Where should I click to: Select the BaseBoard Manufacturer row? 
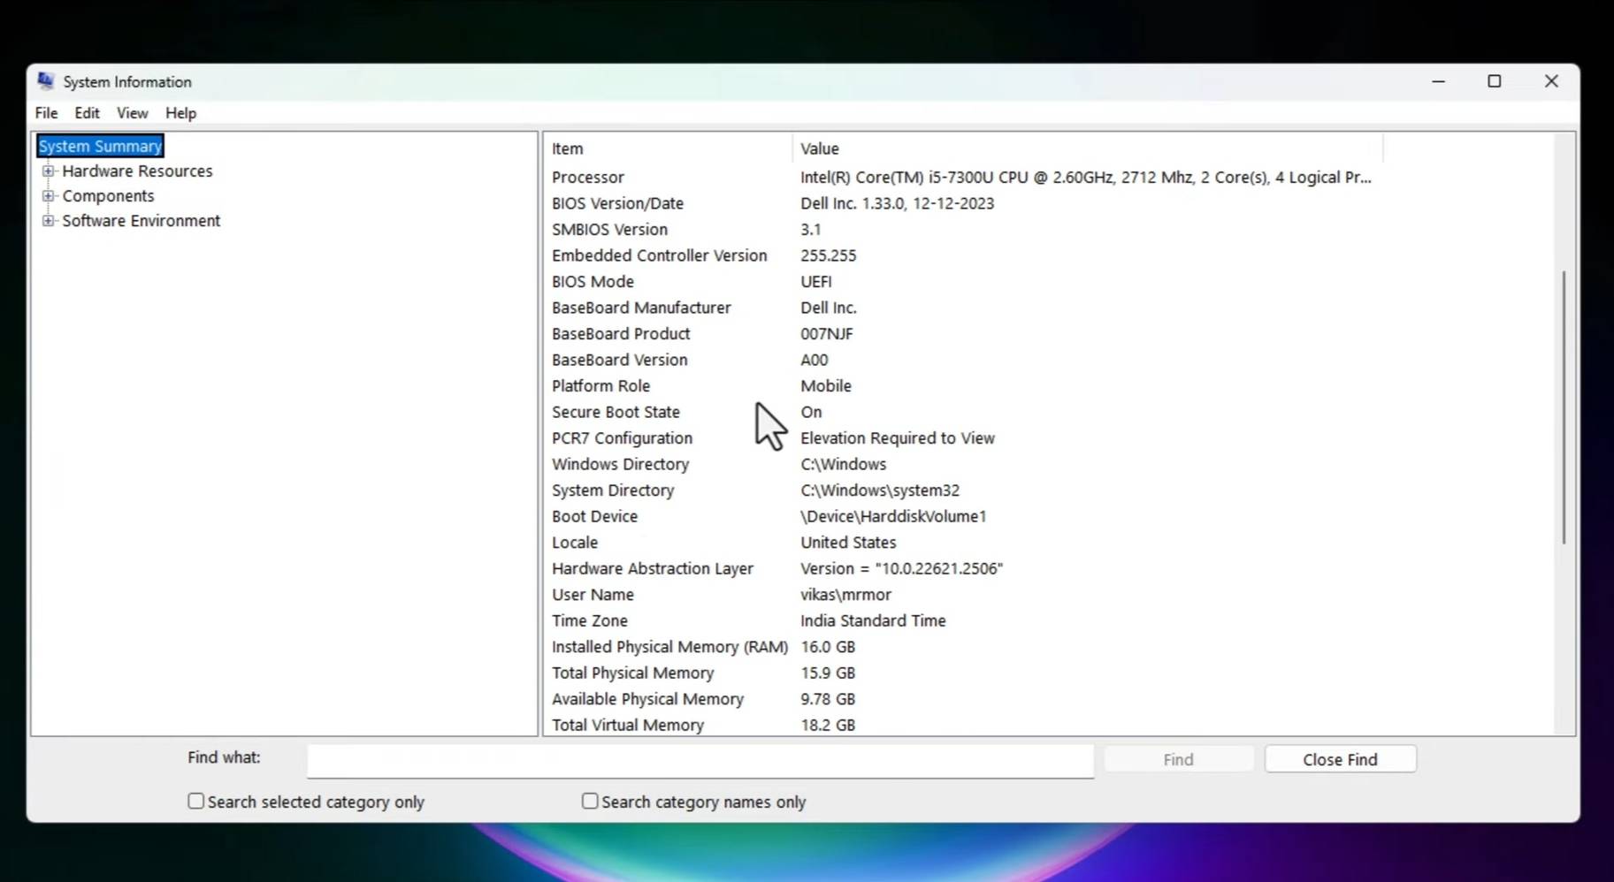(x=962, y=308)
